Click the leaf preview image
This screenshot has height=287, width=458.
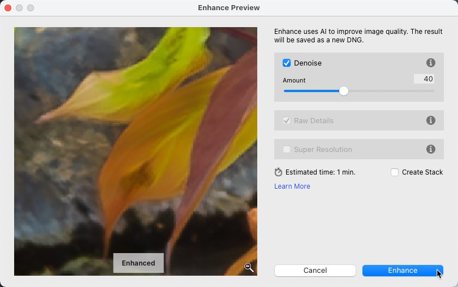[136, 151]
